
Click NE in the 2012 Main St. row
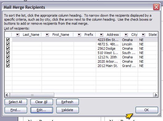141,66
